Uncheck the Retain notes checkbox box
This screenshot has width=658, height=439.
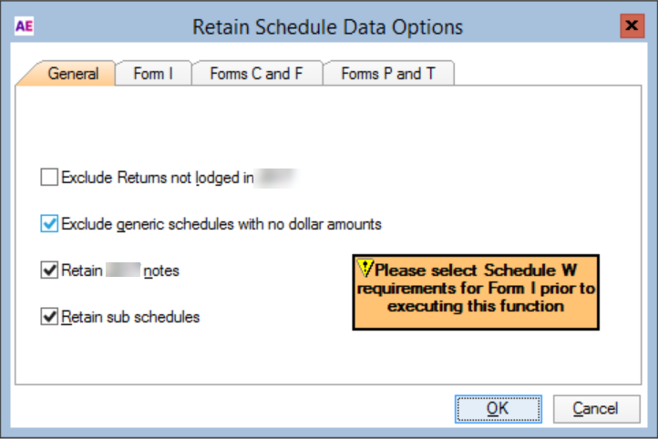(x=49, y=271)
